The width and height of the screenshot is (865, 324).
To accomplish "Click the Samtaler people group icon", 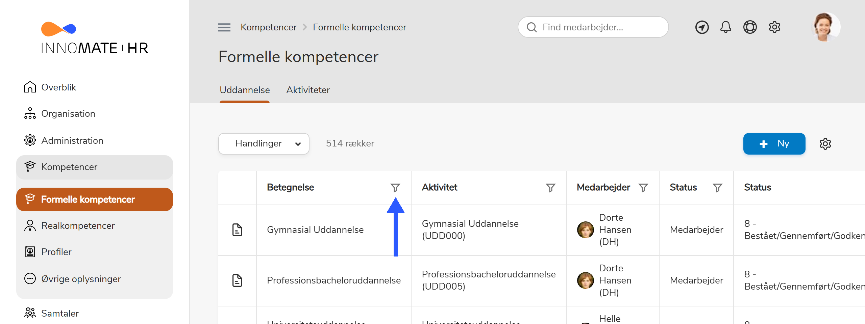I will tap(30, 313).
